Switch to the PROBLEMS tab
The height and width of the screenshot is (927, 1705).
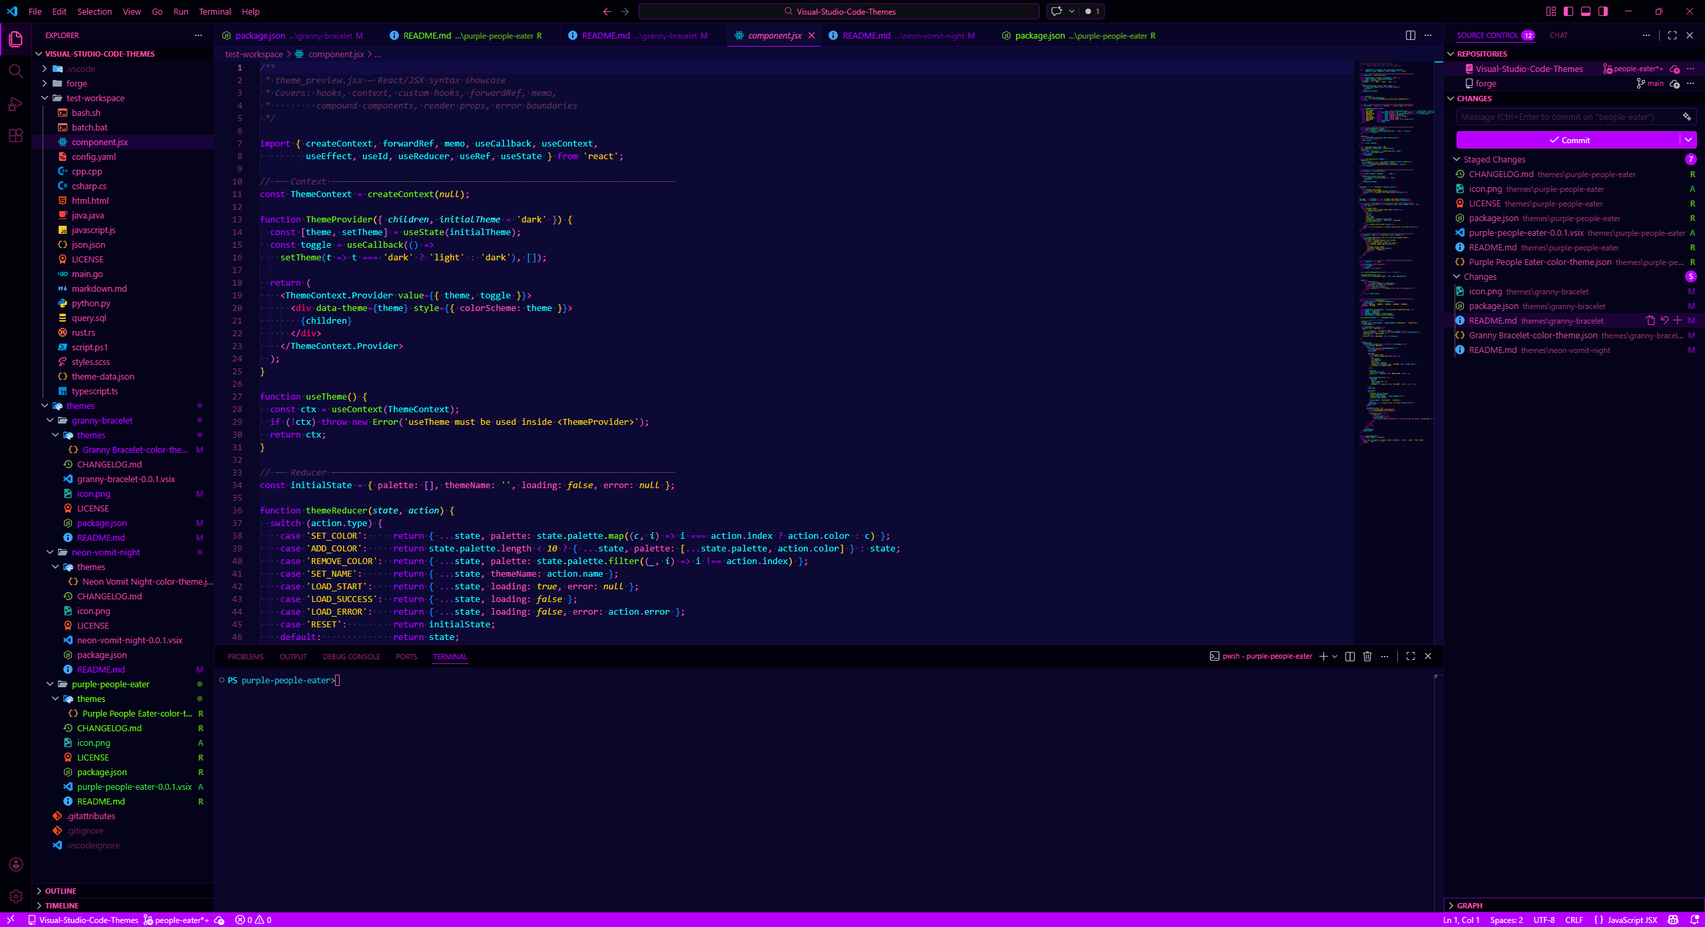coord(246,657)
